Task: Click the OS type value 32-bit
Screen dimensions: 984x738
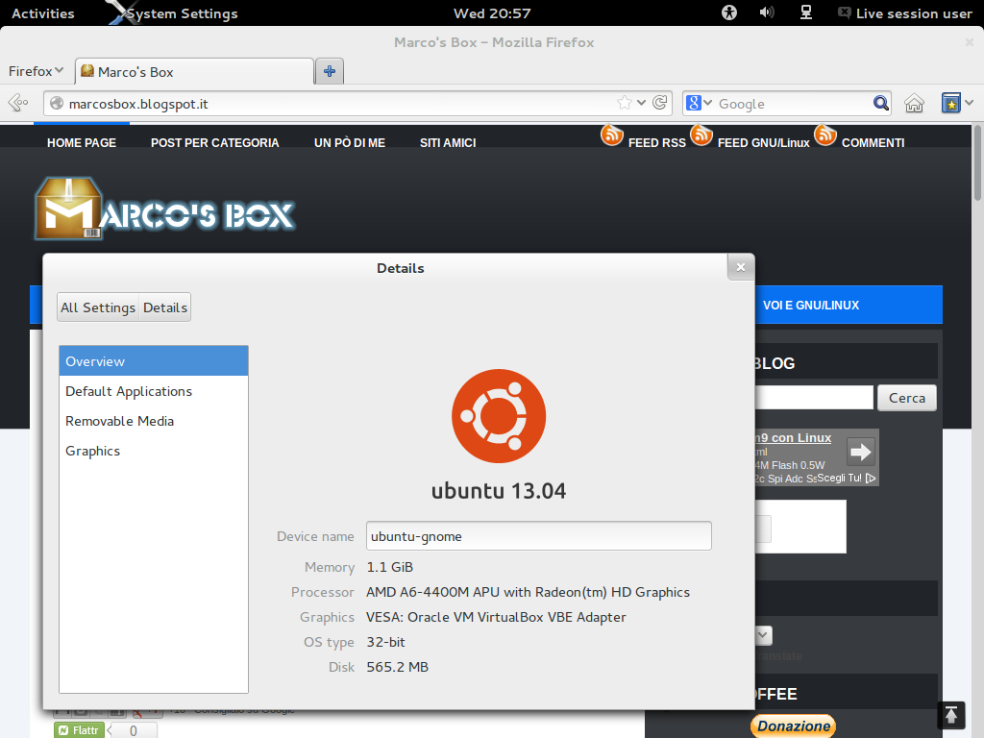Action: pyautogui.click(x=386, y=643)
